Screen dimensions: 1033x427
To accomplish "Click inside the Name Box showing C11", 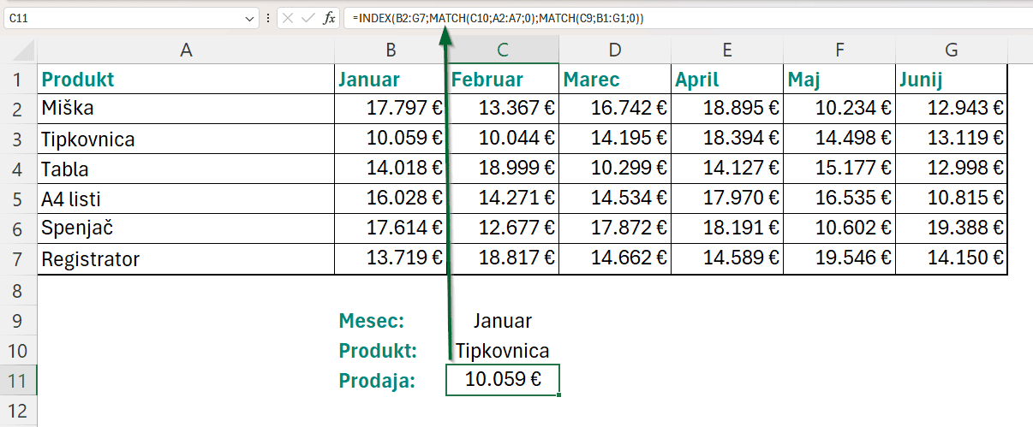I will pos(120,18).
